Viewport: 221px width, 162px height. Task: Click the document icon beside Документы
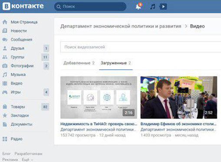5,124
